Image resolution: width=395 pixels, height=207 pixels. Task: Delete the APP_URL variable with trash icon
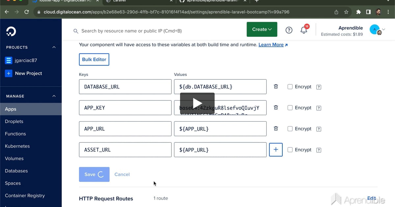[276, 129]
